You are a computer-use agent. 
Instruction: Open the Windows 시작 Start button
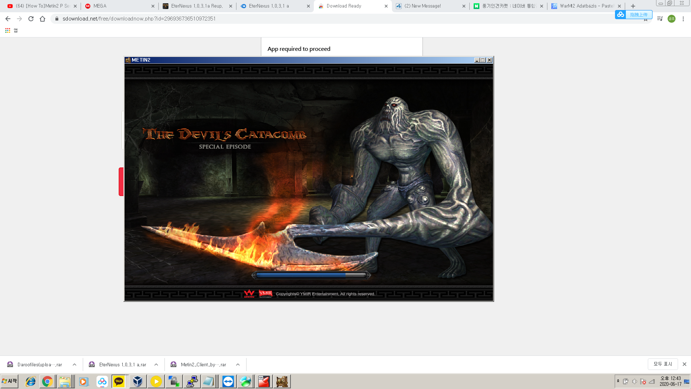click(x=9, y=381)
